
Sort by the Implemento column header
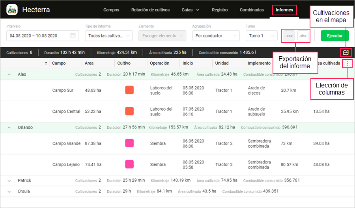[x=259, y=63]
